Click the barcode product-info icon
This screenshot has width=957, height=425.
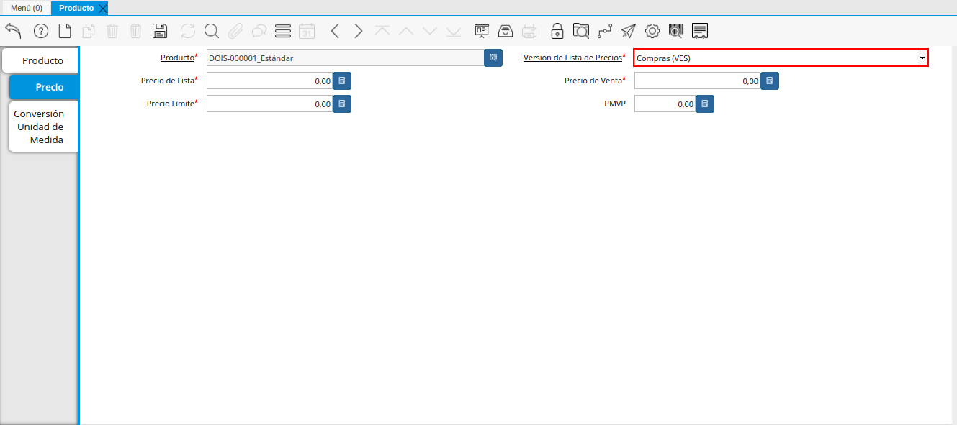[x=676, y=31]
